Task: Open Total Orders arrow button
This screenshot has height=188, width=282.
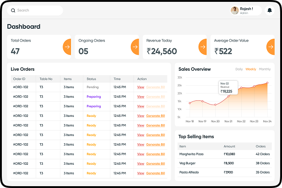Action: 67,47
